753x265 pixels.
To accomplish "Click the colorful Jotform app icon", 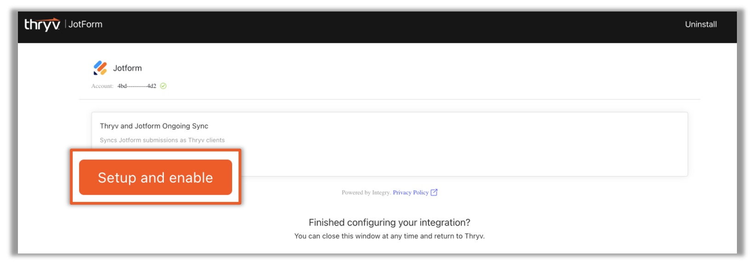I will (100, 68).
